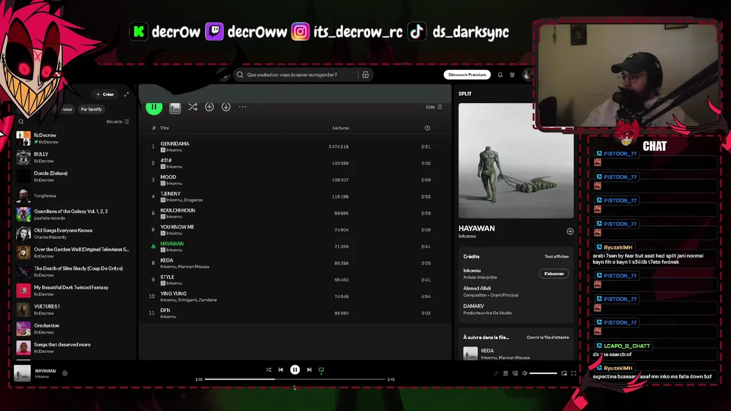Add the SPLIT album to library
Image resolution: width=731 pixels, height=411 pixels.
(x=209, y=107)
